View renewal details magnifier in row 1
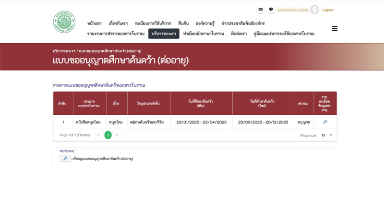384x216 pixels. (325, 122)
